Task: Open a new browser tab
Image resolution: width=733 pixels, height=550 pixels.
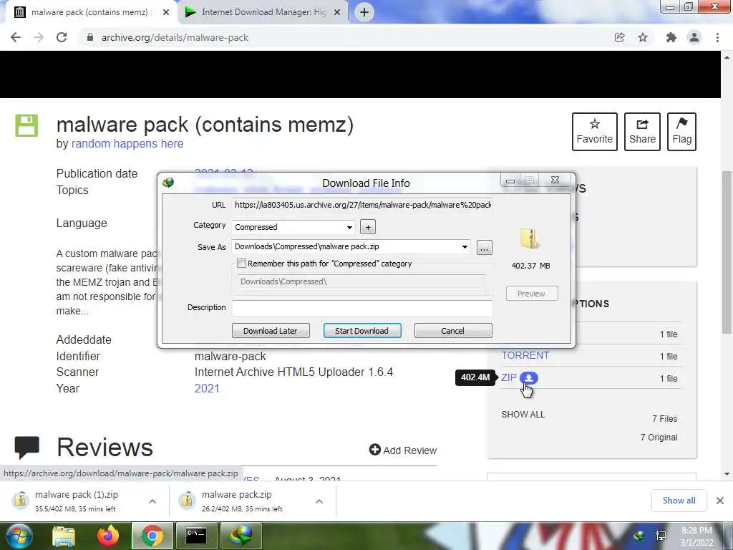Action: (x=364, y=12)
